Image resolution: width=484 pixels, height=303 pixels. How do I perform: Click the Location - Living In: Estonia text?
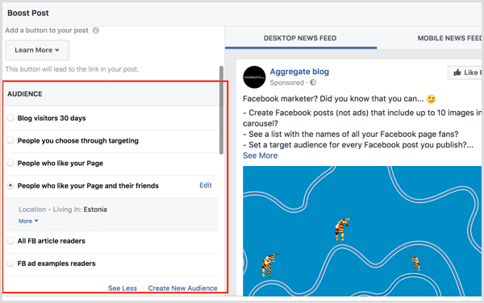63,210
